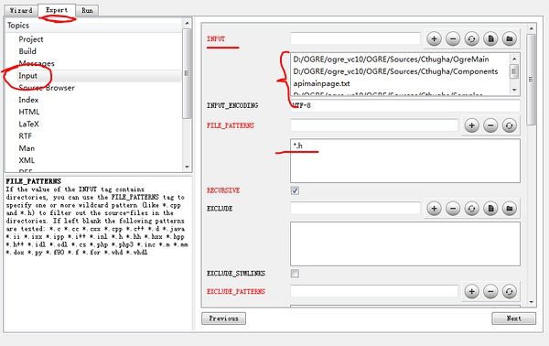Open XML topic
This screenshot has width=549, height=346.
click(27, 160)
